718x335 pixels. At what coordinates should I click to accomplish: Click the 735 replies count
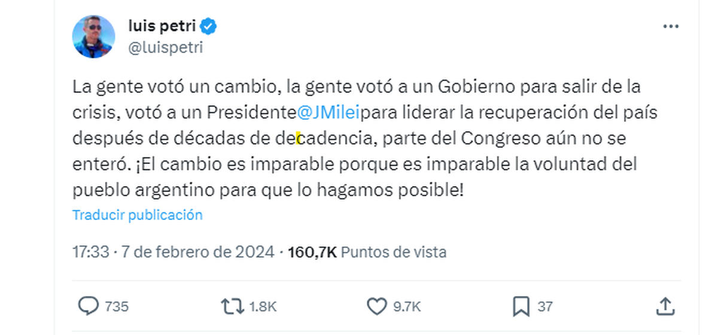pos(117,307)
